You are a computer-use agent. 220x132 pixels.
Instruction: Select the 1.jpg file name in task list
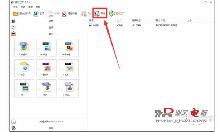pos(96,25)
